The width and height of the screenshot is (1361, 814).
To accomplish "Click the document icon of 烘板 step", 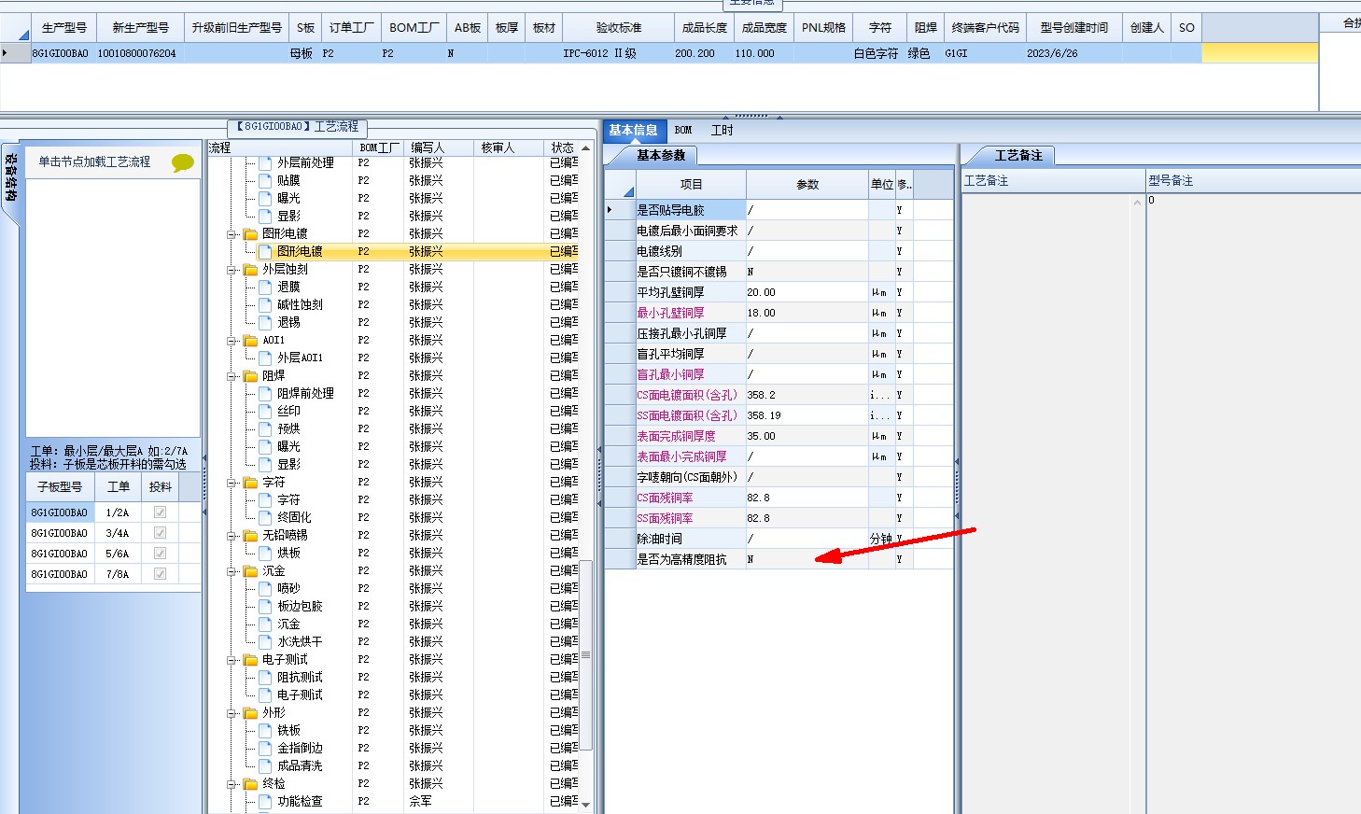I will pos(265,553).
